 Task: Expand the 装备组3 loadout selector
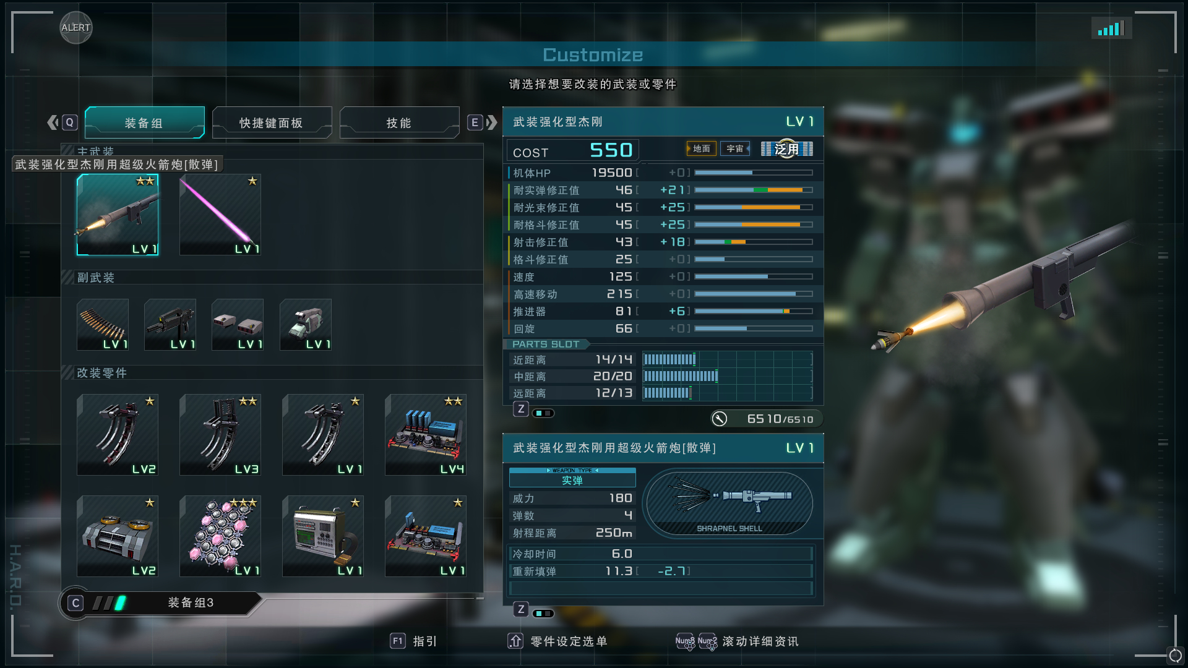coord(160,603)
